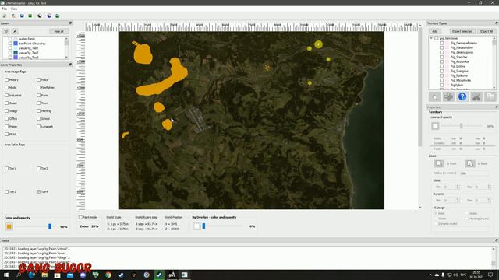Enable the Lunapark usage flag
This screenshot has height=280, width=499.
38,126
